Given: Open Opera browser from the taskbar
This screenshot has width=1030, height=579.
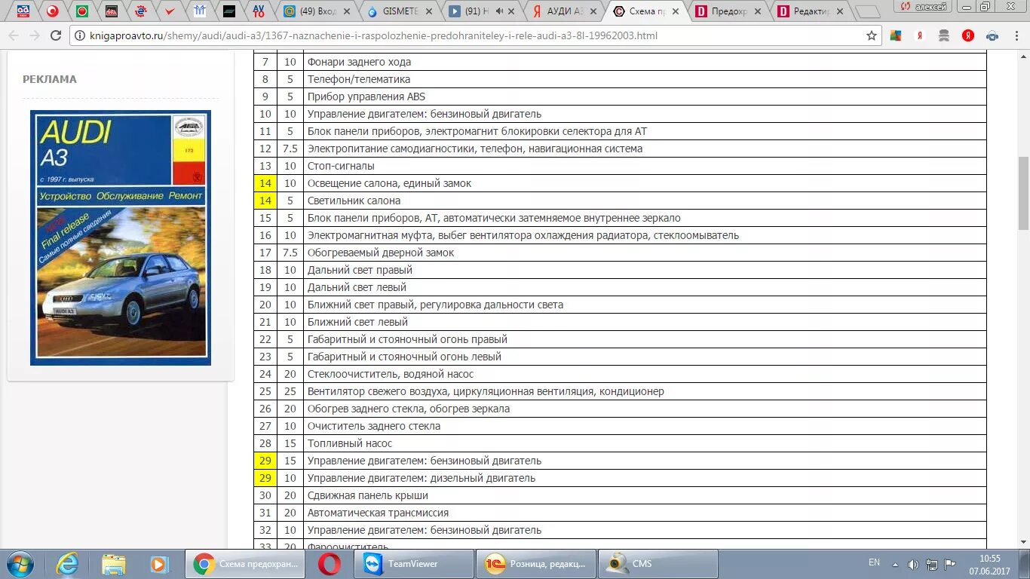Looking at the screenshot, I should [x=329, y=564].
